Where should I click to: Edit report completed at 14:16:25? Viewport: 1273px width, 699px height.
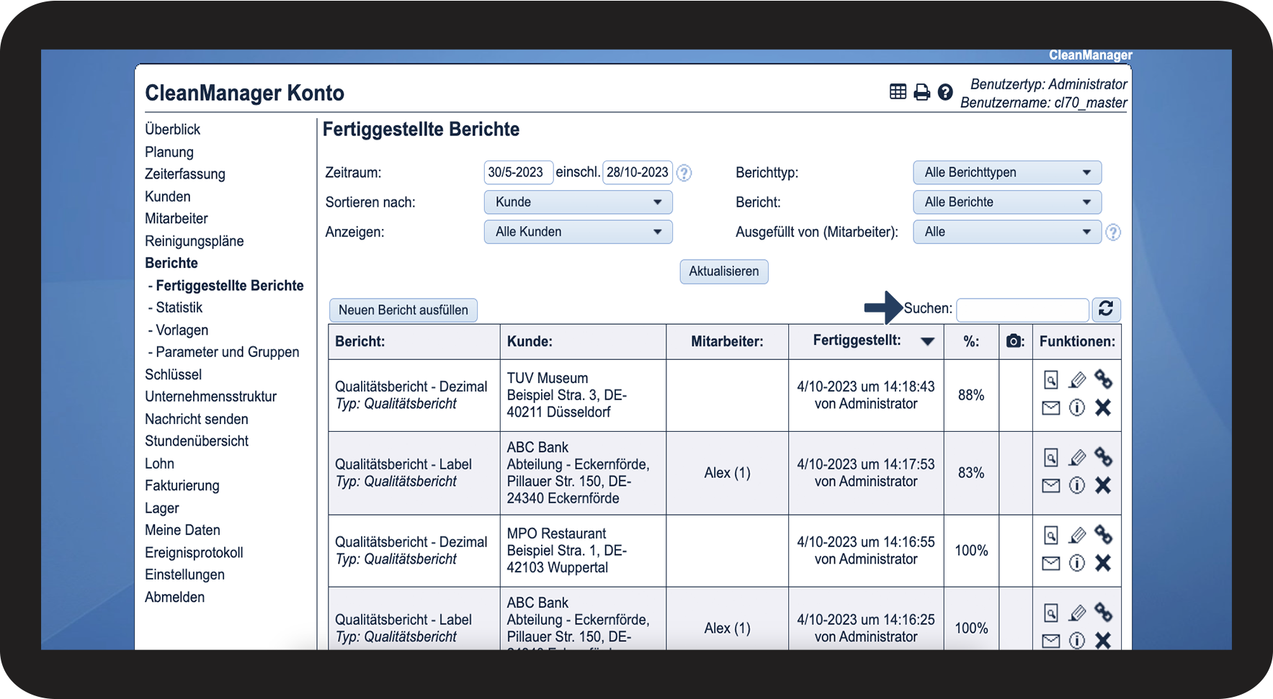(x=1077, y=613)
